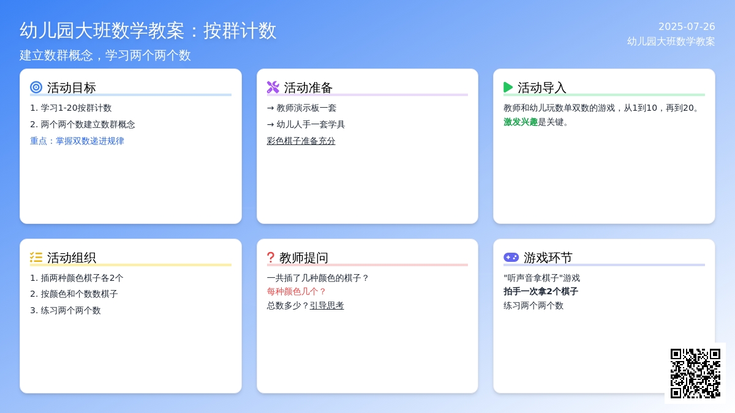The height and width of the screenshot is (413, 735).
Task: Click the red text 每种颜色几个？
Action: 297,291
